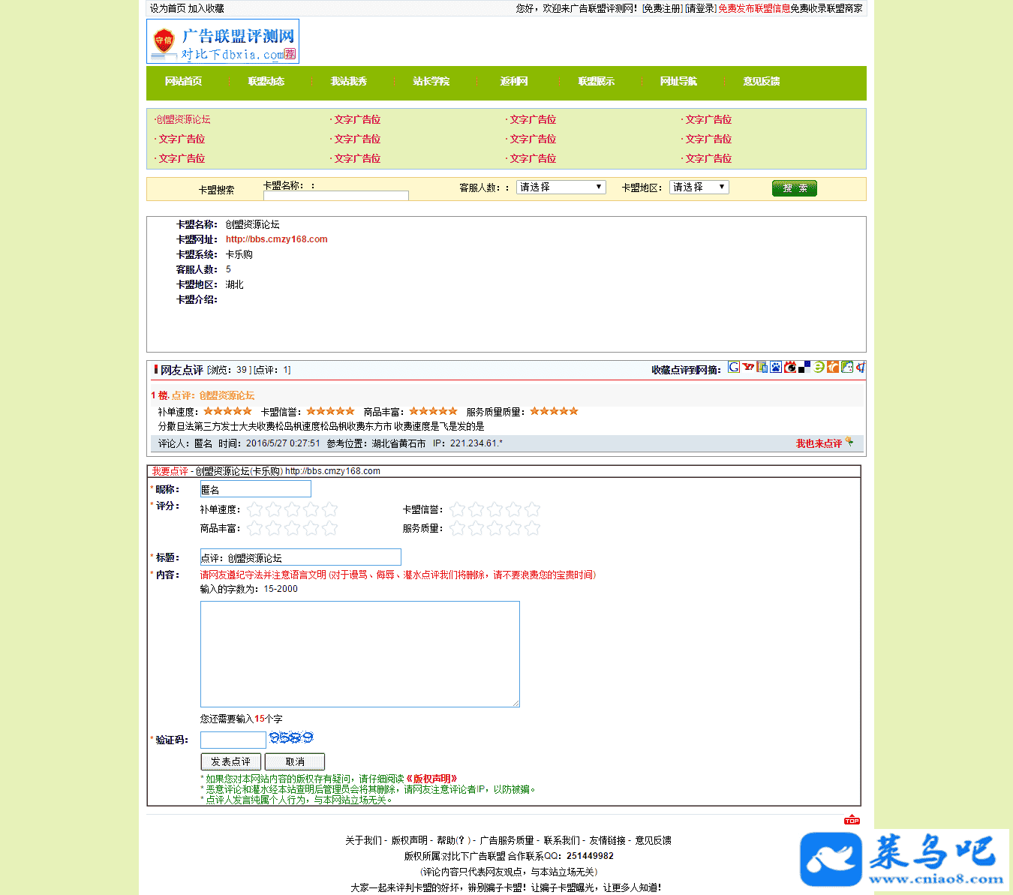
Task: Share the review via Sina eye icon
Action: point(790,367)
